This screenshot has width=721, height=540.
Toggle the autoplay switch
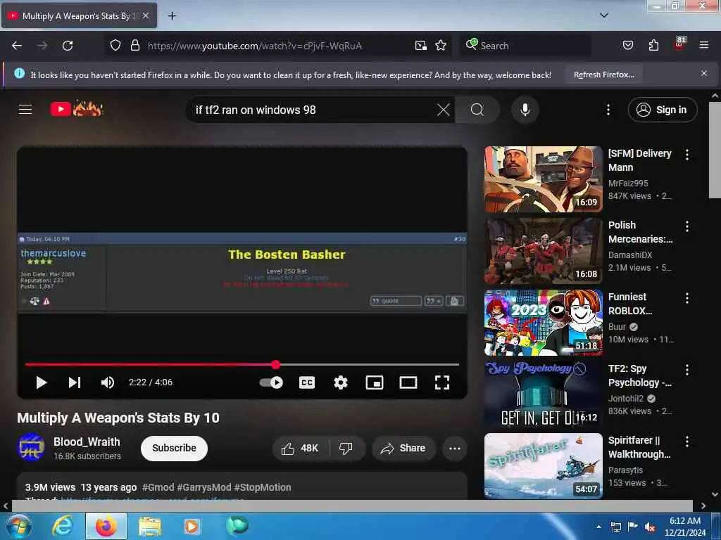tap(271, 382)
